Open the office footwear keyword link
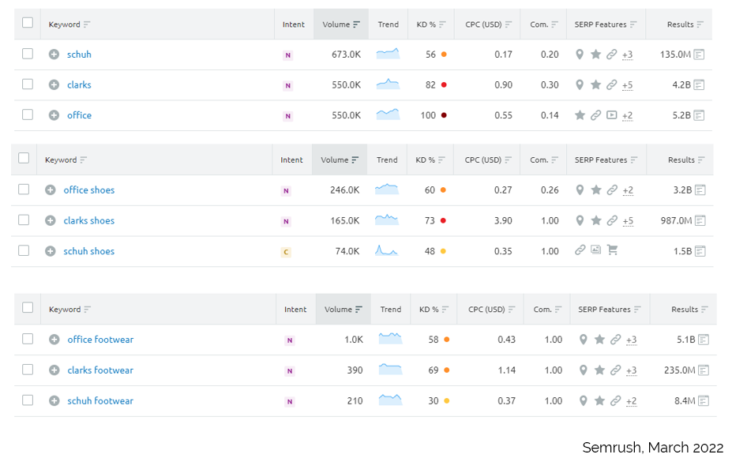732x458 pixels. 100,340
